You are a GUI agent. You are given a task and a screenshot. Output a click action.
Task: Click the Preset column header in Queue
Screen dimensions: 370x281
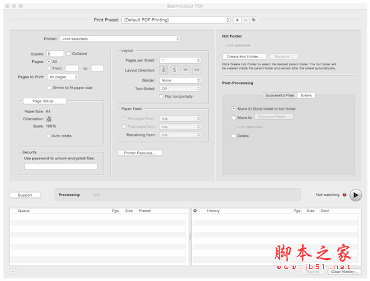coord(162,211)
